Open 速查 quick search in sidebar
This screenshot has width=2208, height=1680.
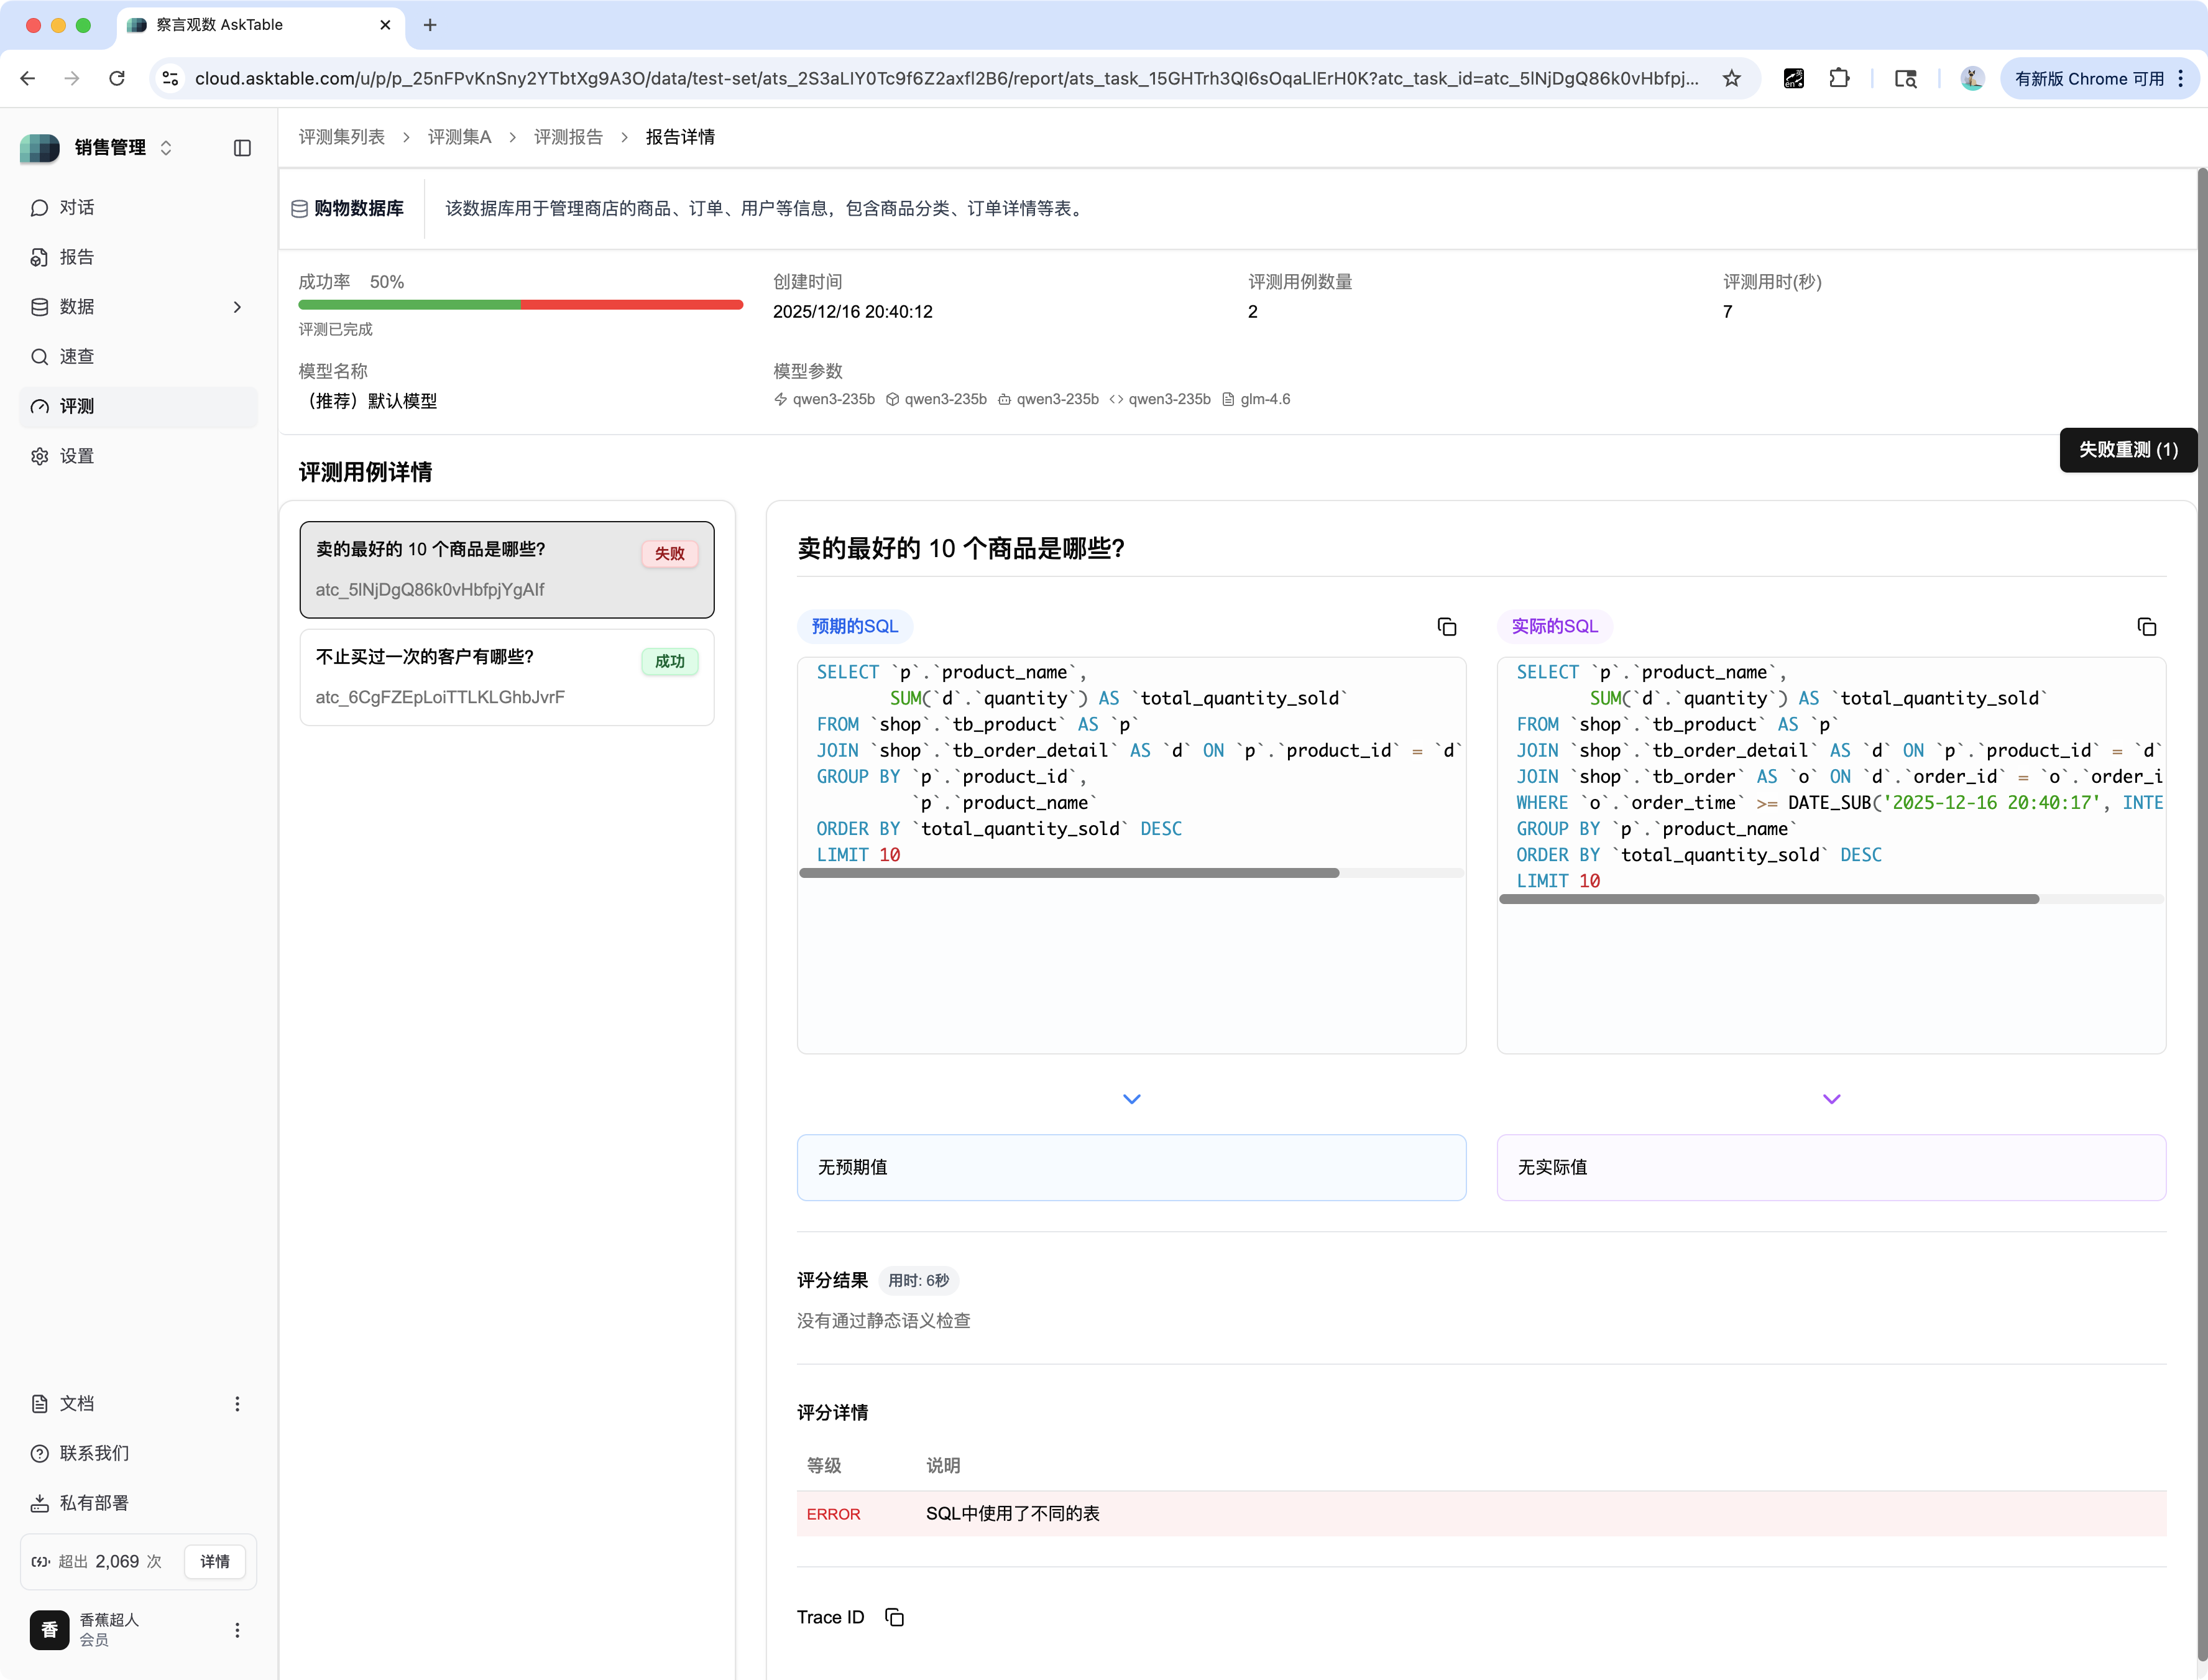(77, 357)
